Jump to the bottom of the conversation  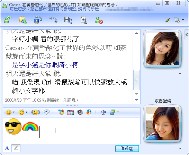coord(136,100)
